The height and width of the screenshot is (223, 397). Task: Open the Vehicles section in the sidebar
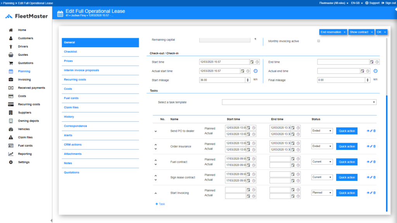23,129
